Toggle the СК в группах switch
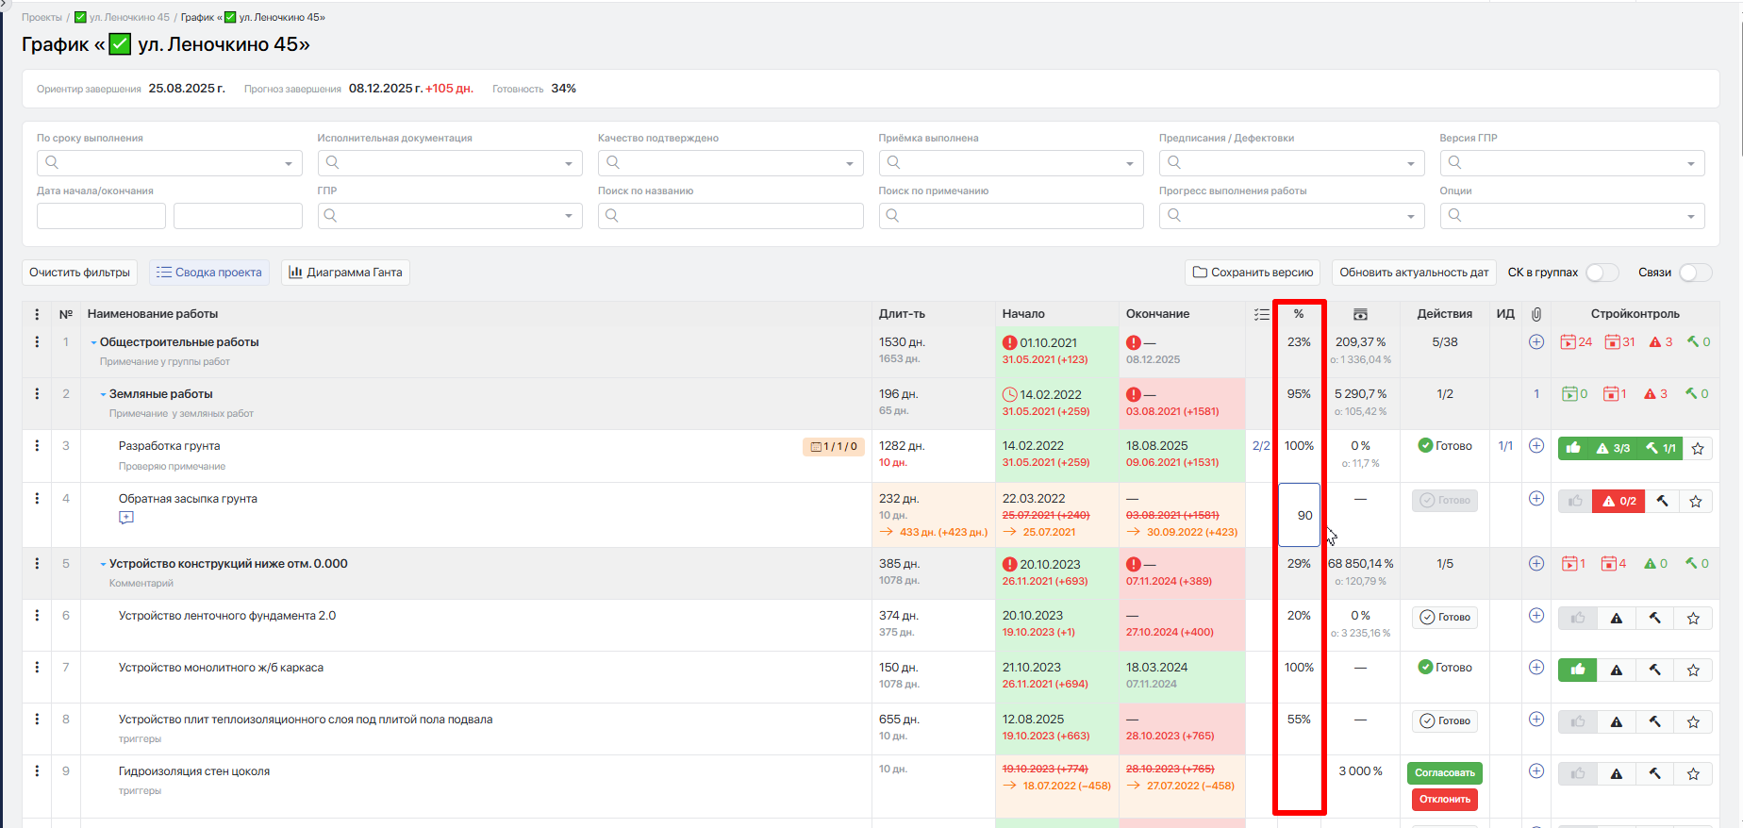The image size is (1743, 828). (1602, 273)
